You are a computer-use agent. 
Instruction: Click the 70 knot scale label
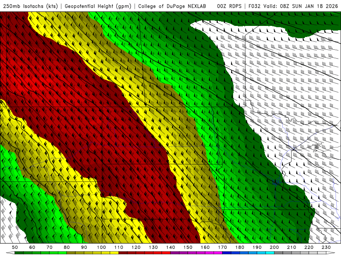tap(49, 247)
